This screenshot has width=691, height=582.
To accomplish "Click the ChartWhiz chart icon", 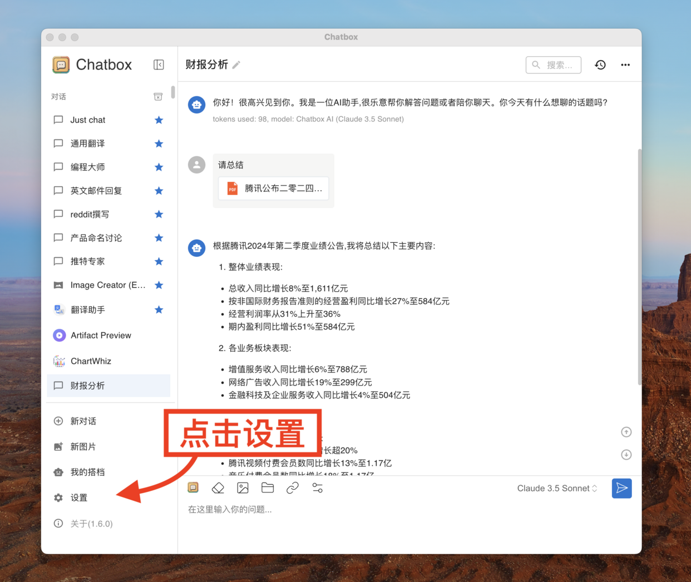I will click(59, 361).
